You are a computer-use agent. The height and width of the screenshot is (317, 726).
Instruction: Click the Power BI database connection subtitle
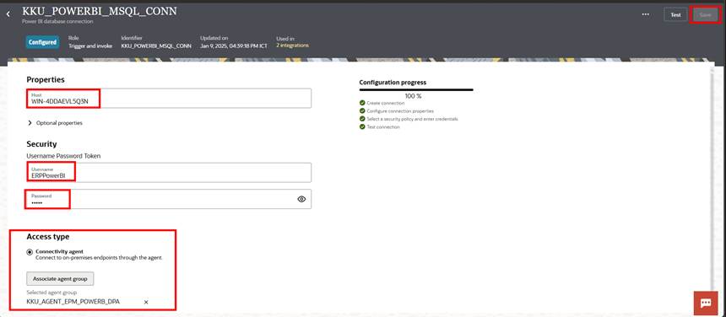pos(57,21)
